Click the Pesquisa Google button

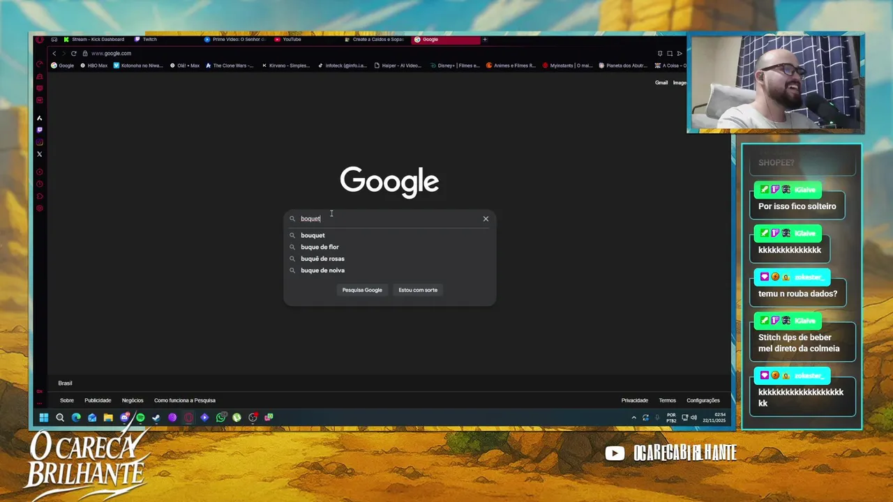(362, 290)
